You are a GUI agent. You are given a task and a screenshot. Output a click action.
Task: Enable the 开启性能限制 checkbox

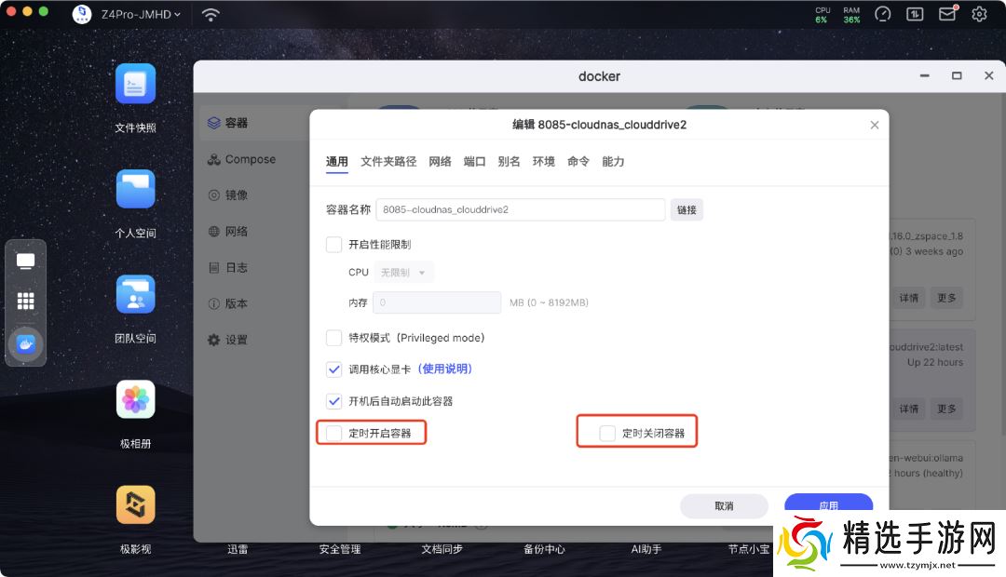click(x=334, y=245)
